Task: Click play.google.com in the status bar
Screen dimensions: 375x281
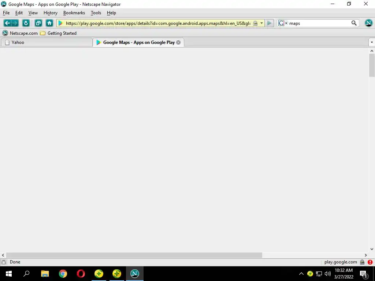Action: tap(341, 262)
